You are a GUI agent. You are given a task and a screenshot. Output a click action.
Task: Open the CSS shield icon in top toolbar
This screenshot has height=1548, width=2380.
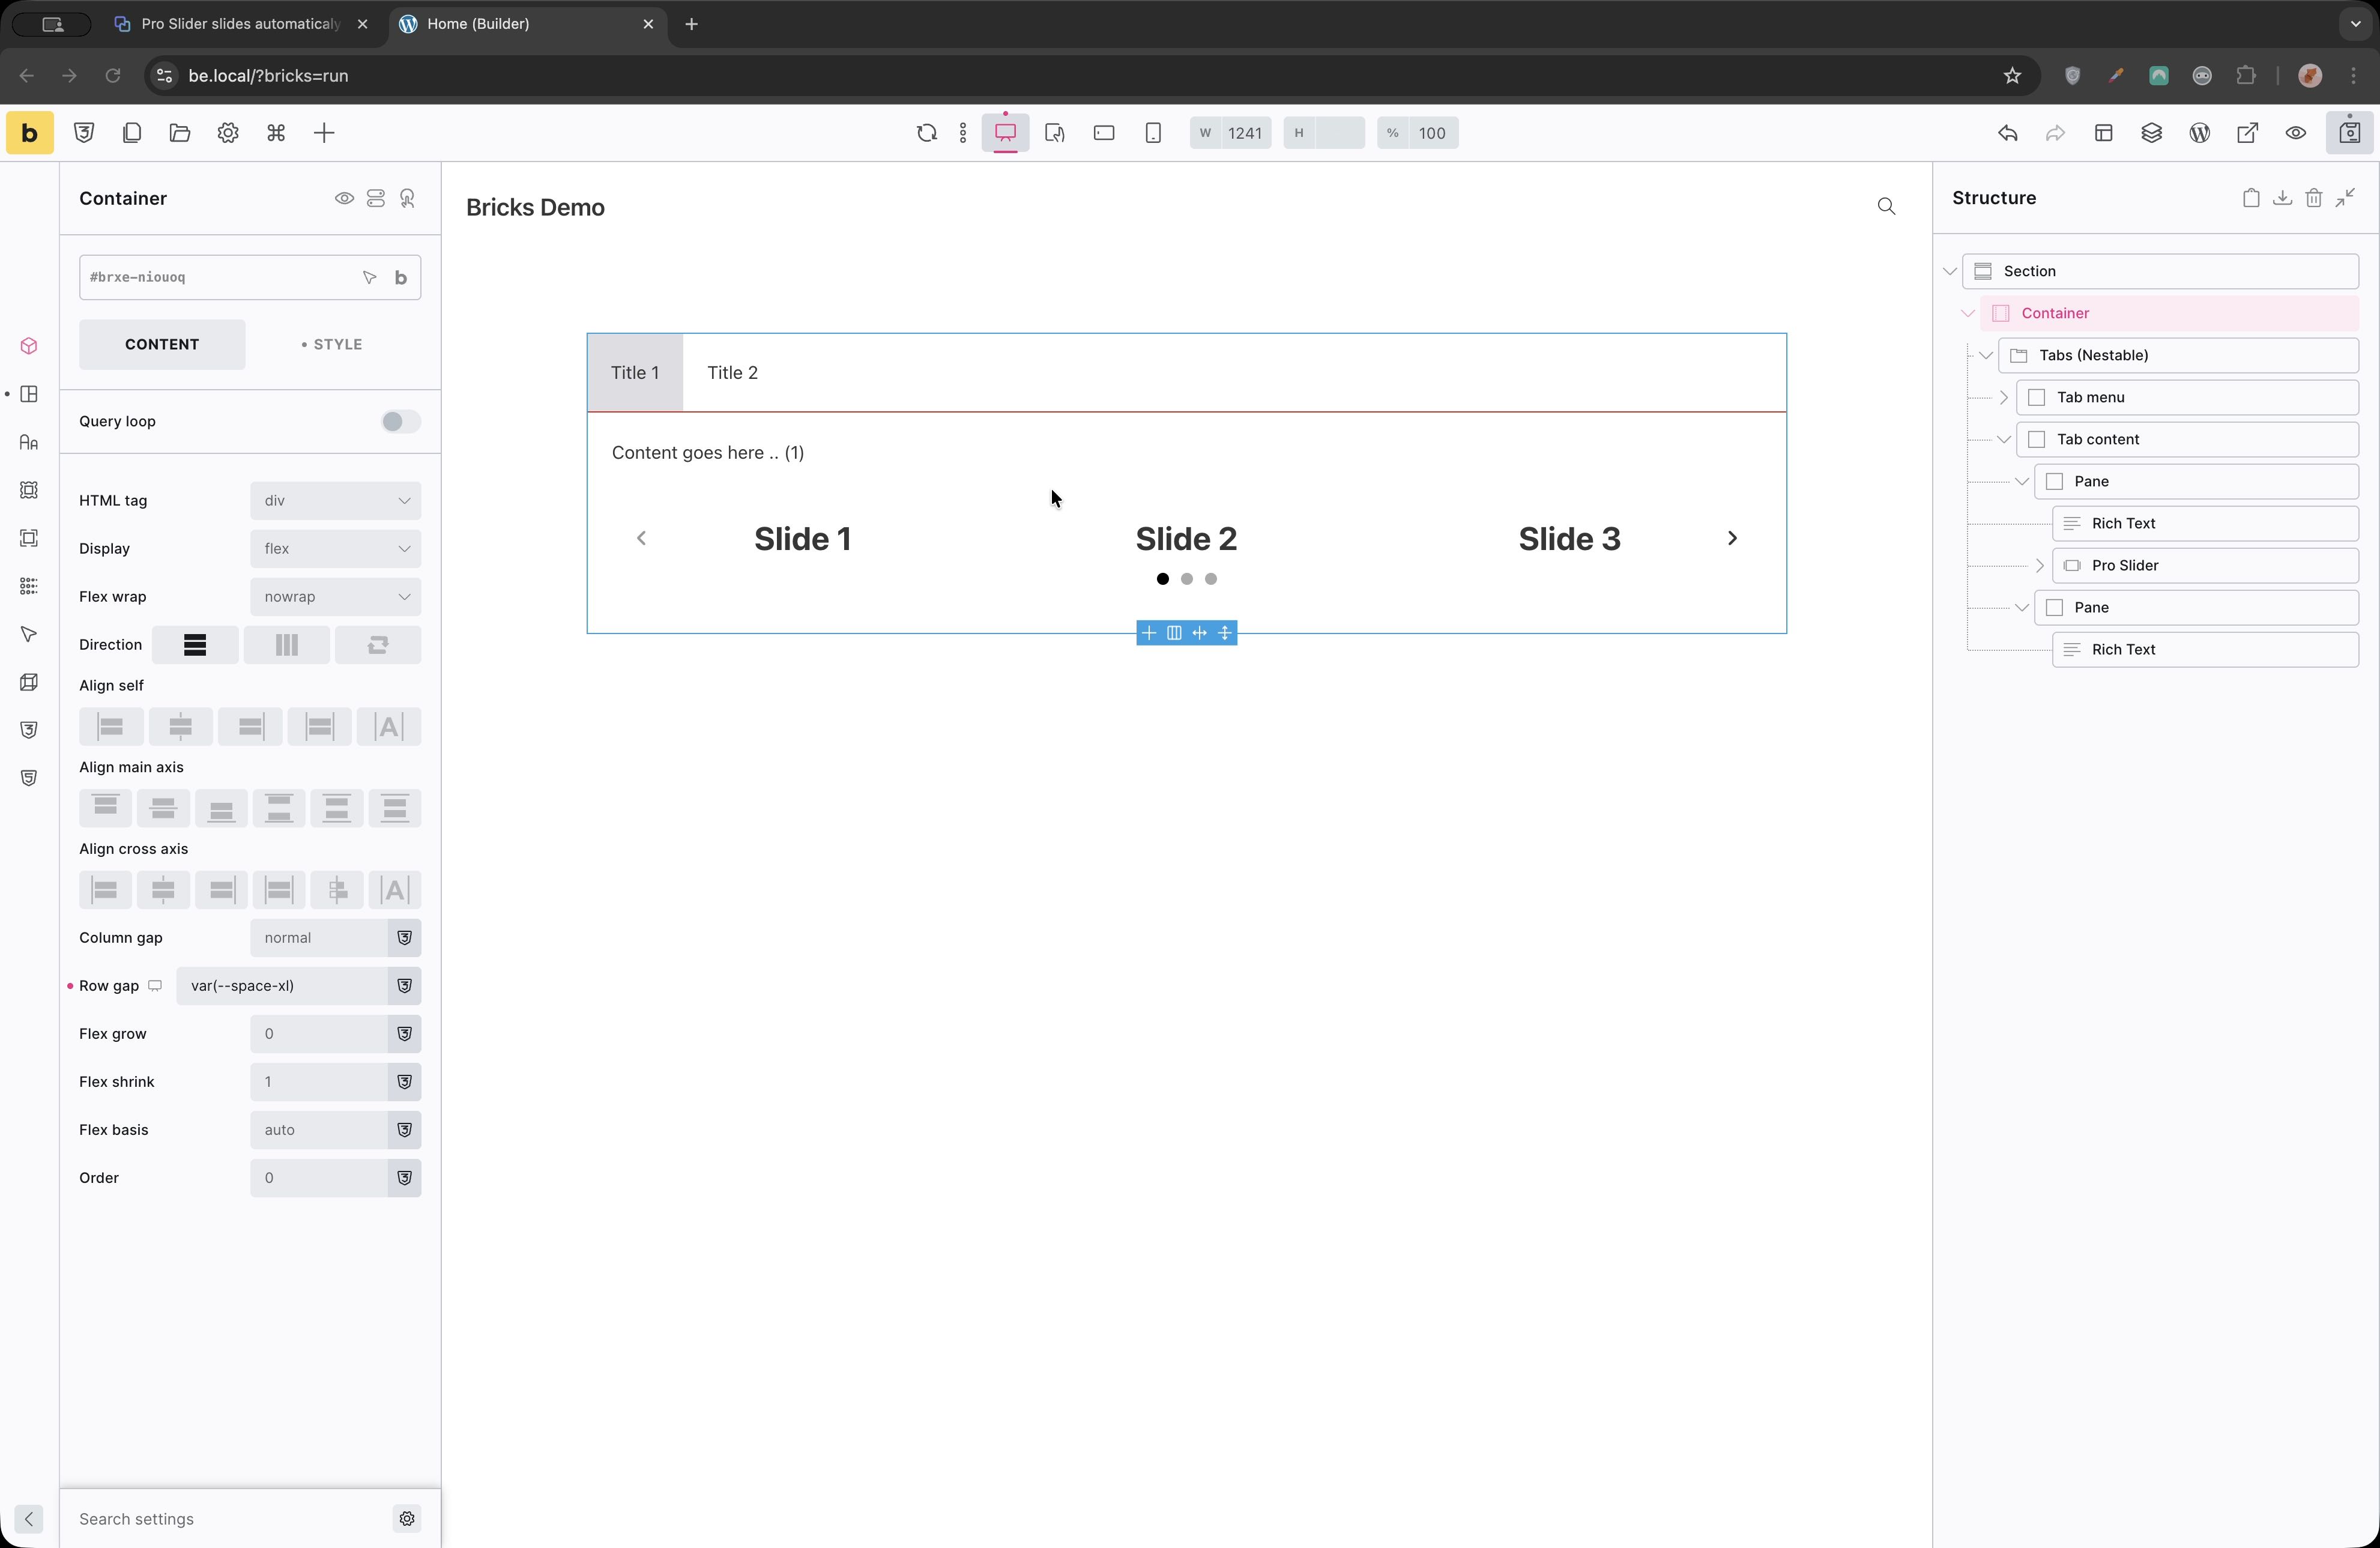[84, 133]
